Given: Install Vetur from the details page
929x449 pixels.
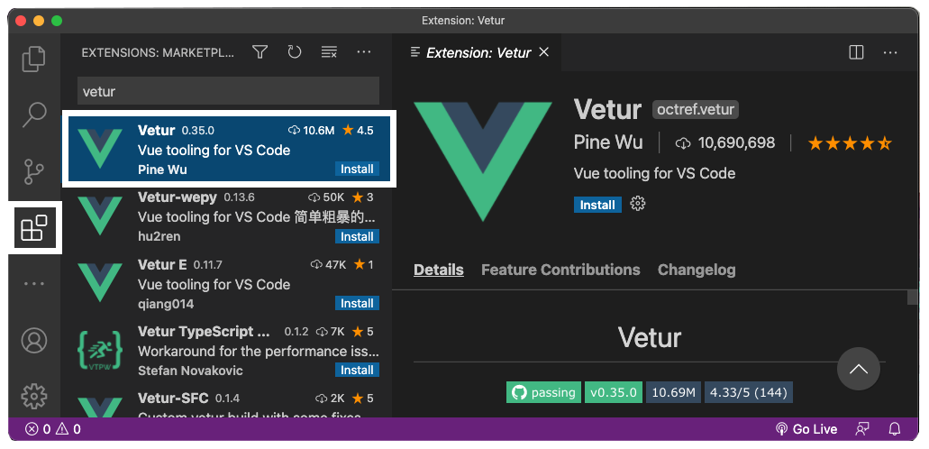Looking at the screenshot, I should tap(597, 205).
